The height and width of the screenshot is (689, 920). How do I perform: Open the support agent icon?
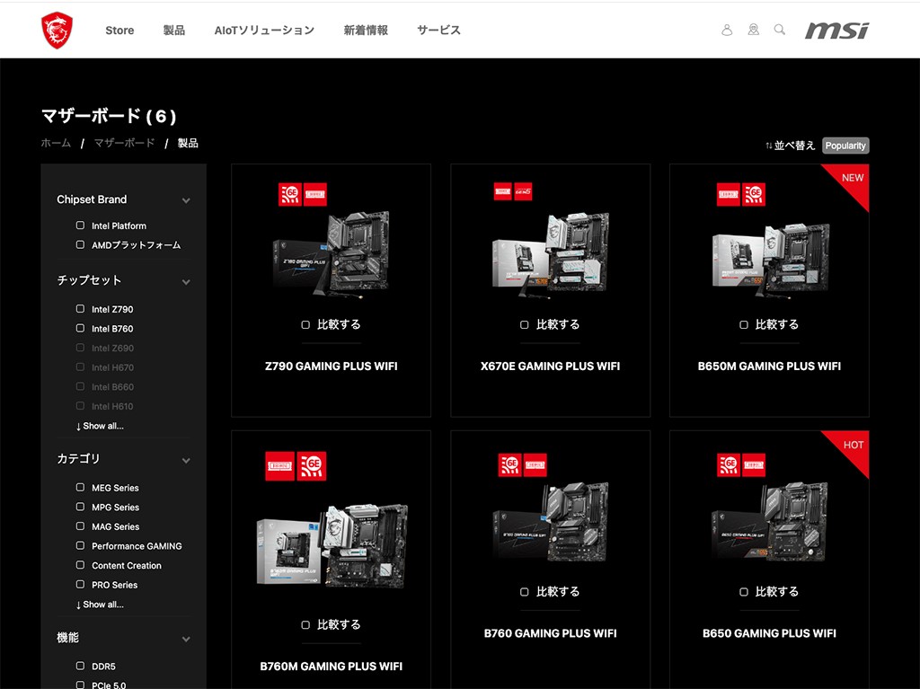(x=754, y=30)
